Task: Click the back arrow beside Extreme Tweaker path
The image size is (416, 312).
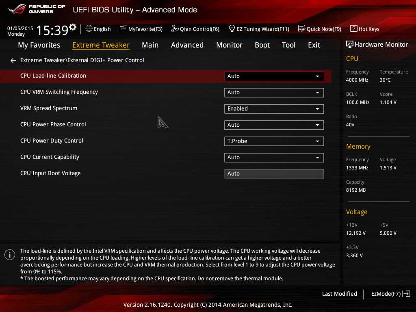Action: tap(13, 61)
